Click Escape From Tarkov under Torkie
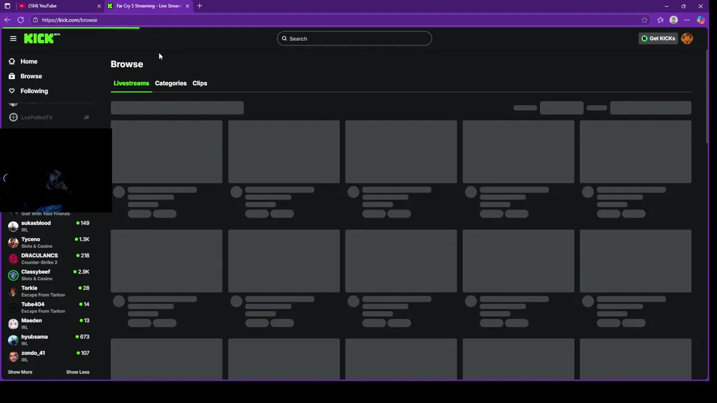717x403 pixels. pyautogui.click(x=43, y=295)
